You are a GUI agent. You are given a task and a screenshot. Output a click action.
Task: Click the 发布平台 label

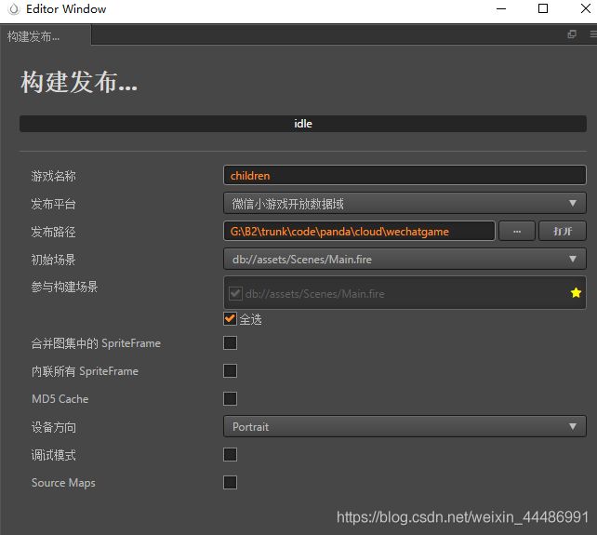[53, 204]
